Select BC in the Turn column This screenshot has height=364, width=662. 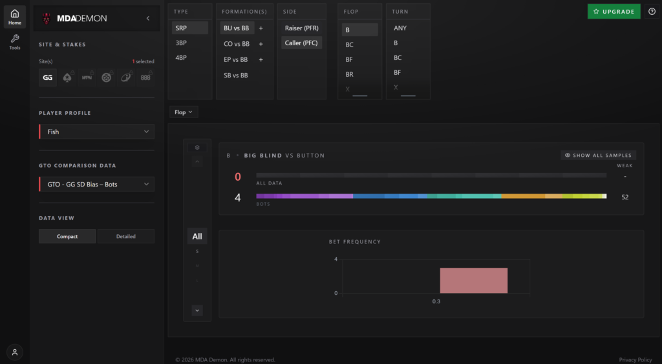click(408, 57)
